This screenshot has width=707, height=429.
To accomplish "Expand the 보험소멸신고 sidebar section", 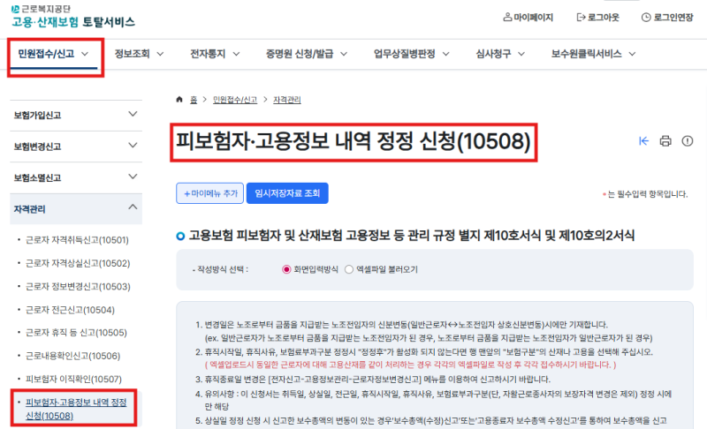I will (76, 177).
